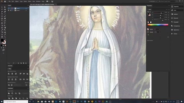Open the File menu
Viewport: 184px width, 103px height.
tap(9, 1)
